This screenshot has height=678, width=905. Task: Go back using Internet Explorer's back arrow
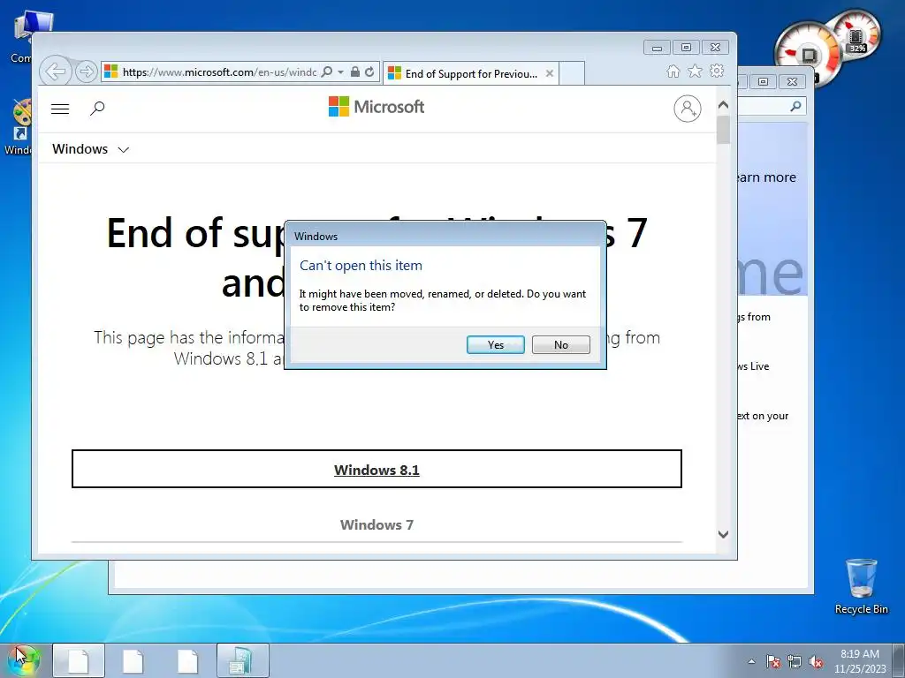[x=56, y=72]
